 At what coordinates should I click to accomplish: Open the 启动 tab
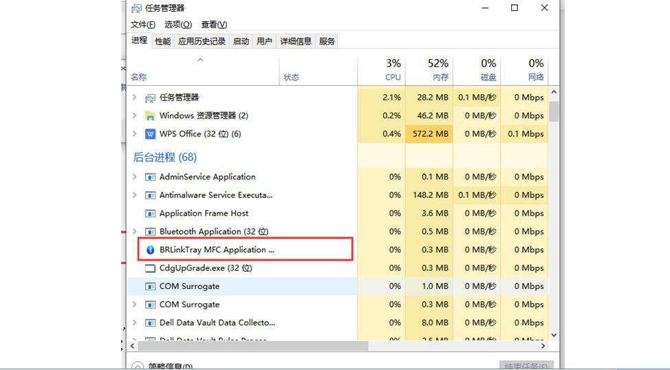(241, 41)
